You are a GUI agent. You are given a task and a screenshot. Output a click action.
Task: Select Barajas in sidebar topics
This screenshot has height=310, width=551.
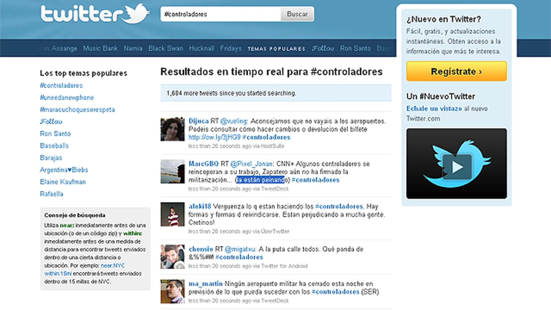pos(51,158)
